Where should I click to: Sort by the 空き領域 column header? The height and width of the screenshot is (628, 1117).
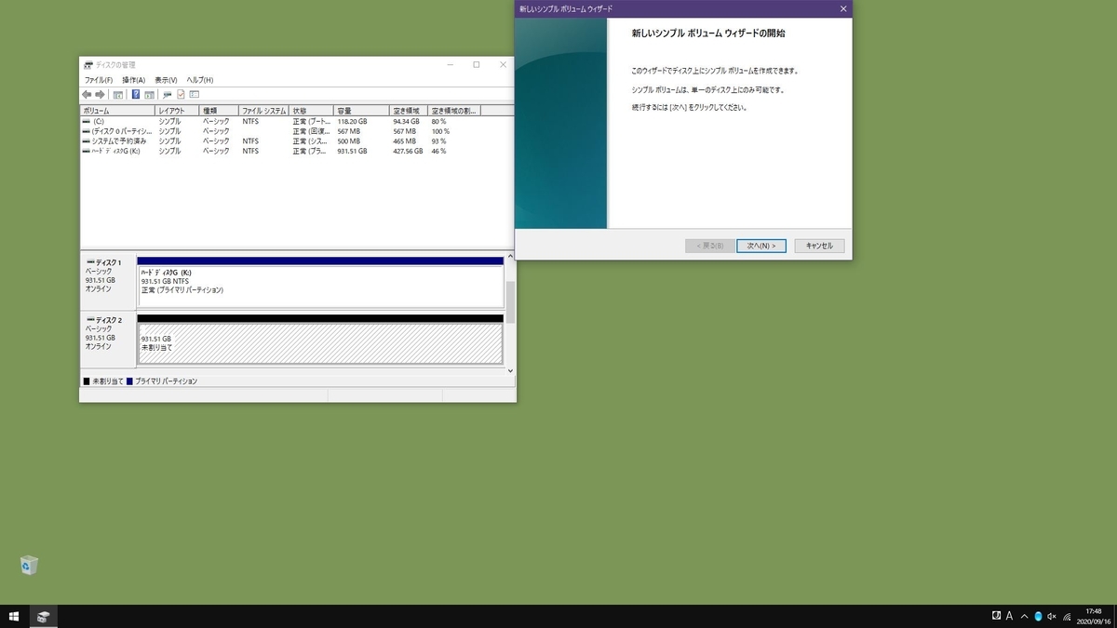pos(409,111)
